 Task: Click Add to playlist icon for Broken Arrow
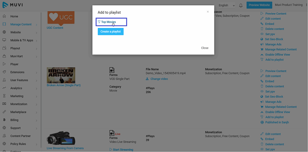click(262, 117)
